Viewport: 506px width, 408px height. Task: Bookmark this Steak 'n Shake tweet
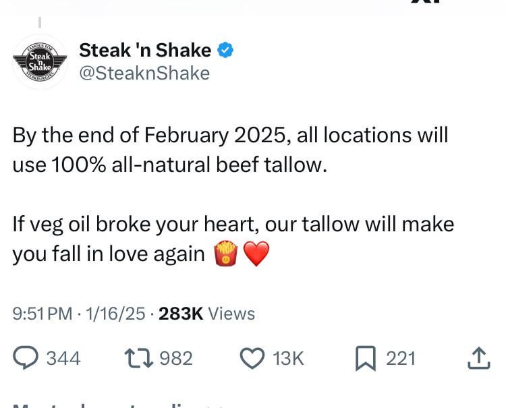click(x=364, y=357)
